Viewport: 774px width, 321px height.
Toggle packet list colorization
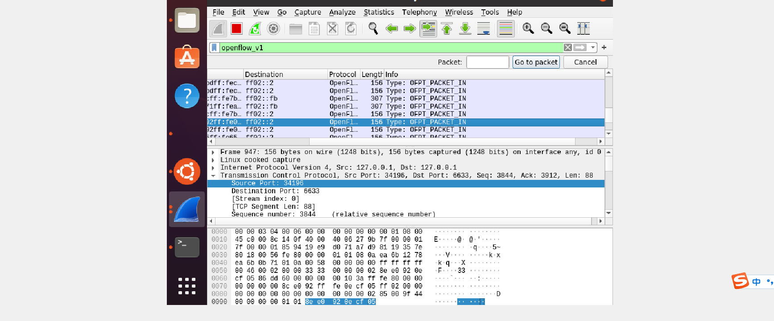point(505,29)
